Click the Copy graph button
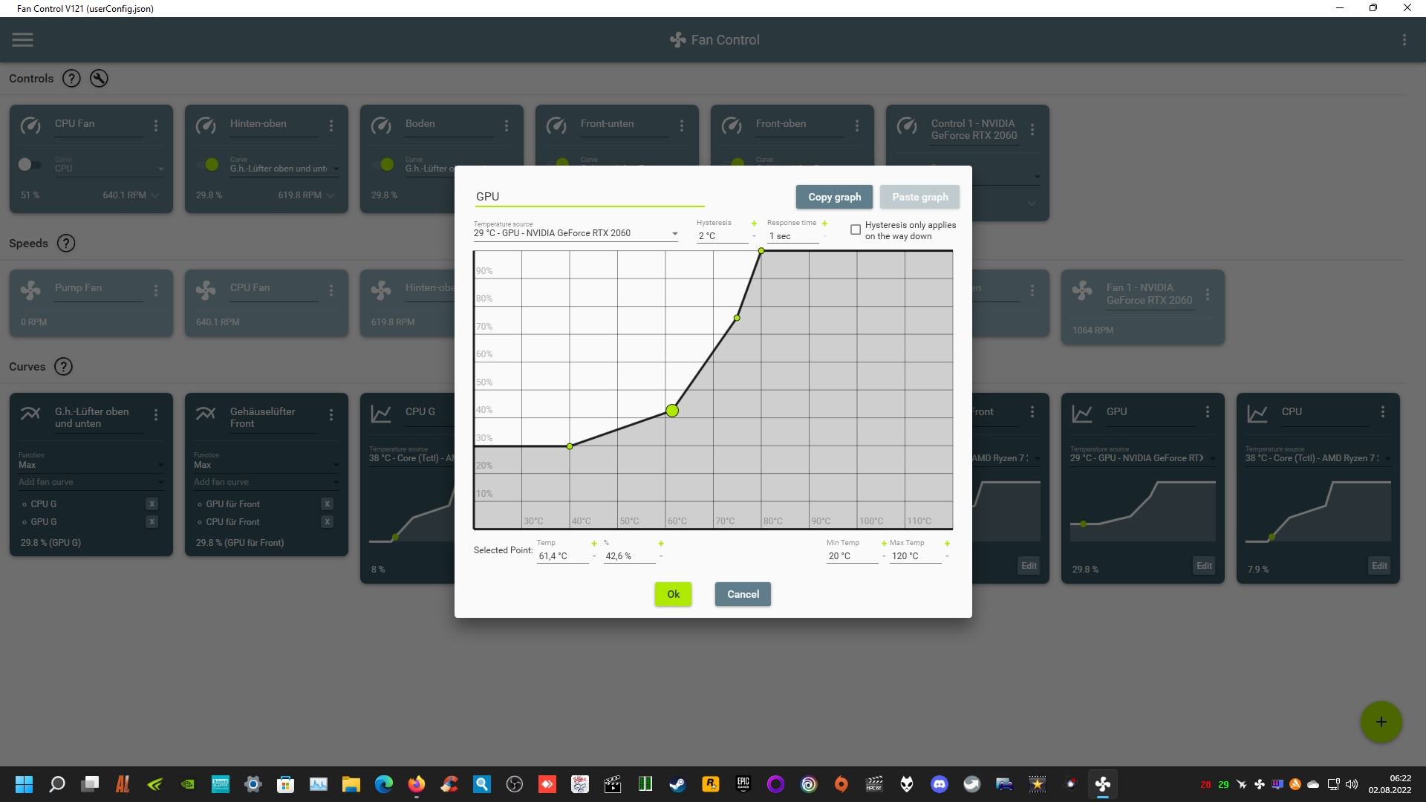 [834, 198]
